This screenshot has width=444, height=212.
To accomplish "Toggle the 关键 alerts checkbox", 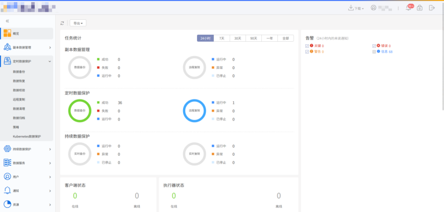I will tap(307, 46).
